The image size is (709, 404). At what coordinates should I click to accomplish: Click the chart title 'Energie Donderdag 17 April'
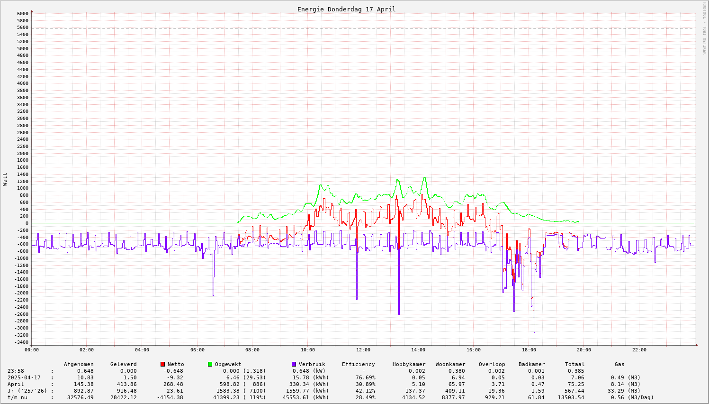tap(346, 9)
